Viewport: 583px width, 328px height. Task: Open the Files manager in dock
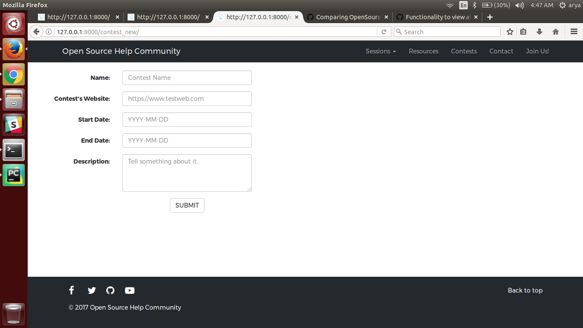pos(14,100)
